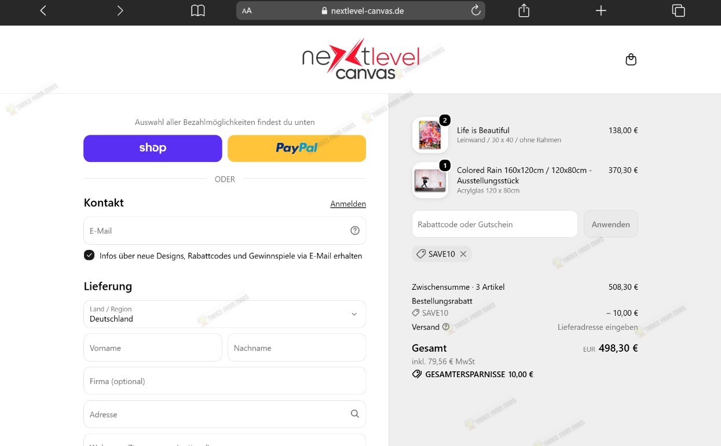The height and width of the screenshot is (446, 721).
Task: Click the 'Lieferadresse eingeben' shipping text
Action: [598, 327]
